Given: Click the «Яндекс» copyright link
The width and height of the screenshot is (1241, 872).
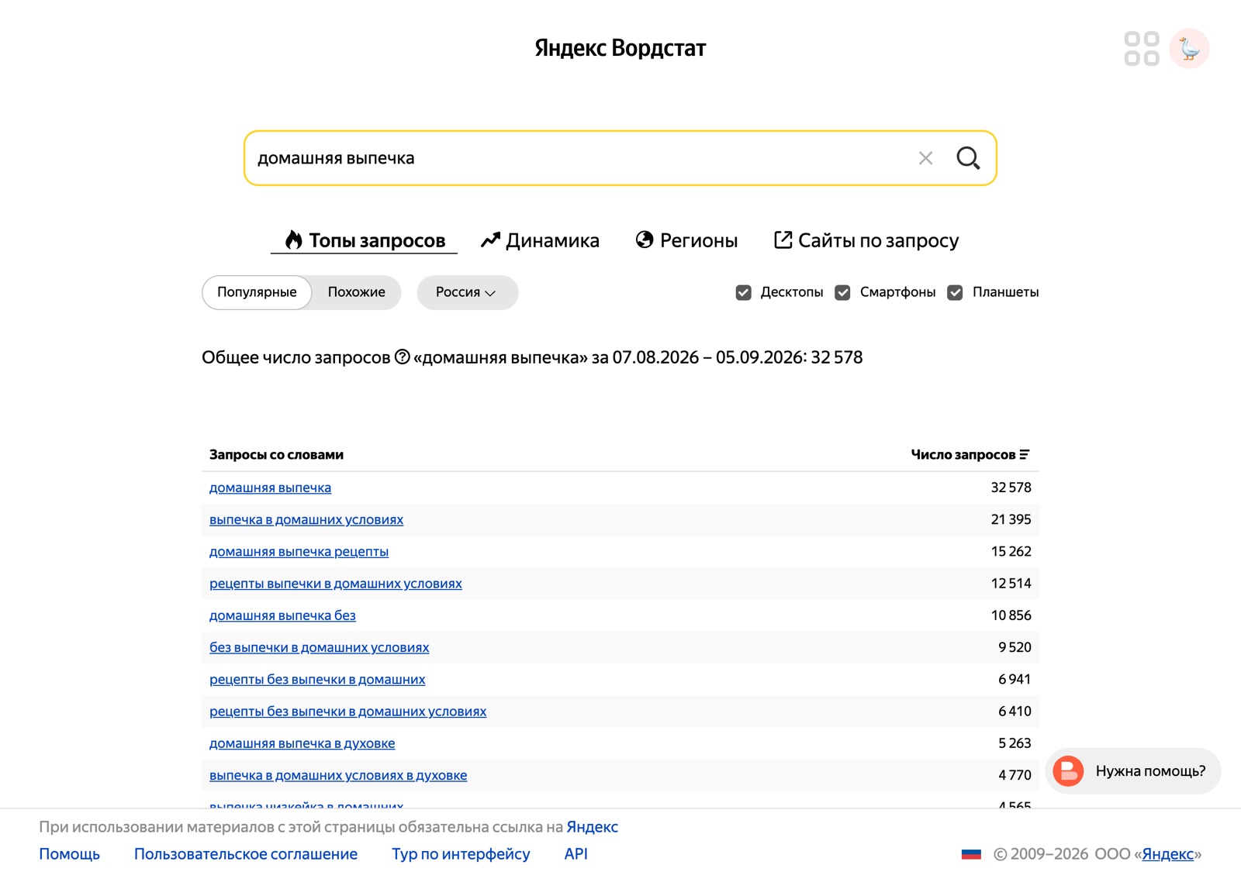Looking at the screenshot, I should pyautogui.click(x=1167, y=854).
